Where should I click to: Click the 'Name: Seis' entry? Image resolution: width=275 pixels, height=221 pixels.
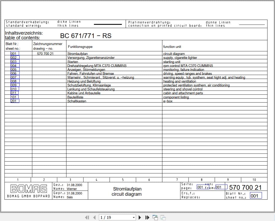pyautogui.click(x=63, y=197)
